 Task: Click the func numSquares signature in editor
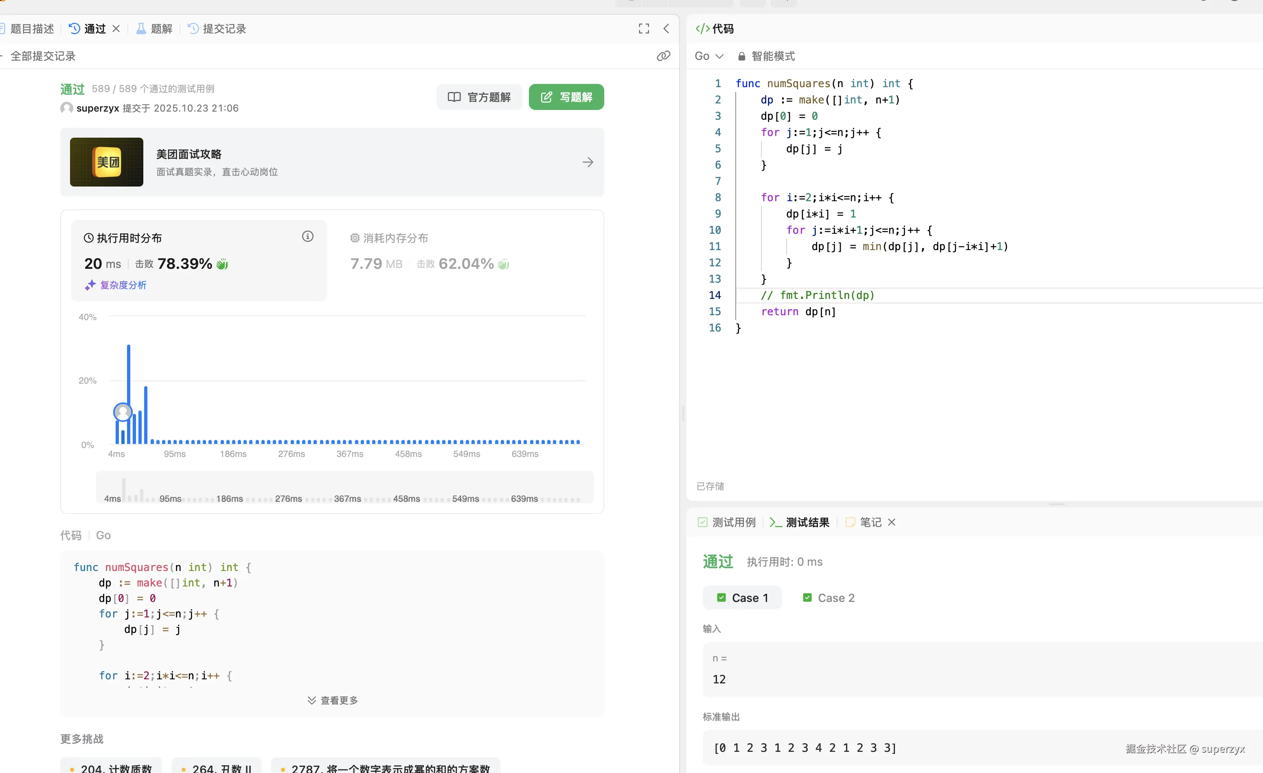[x=824, y=83]
